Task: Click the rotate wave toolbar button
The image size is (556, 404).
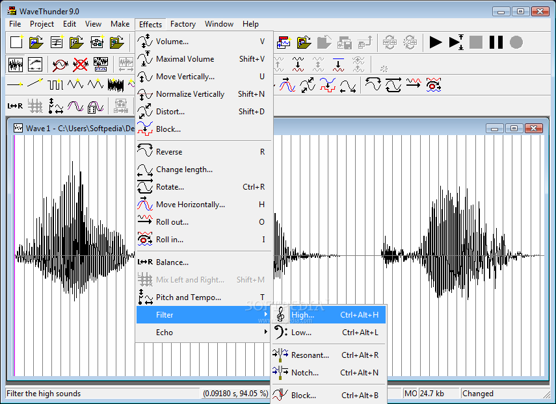Action: (393, 84)
